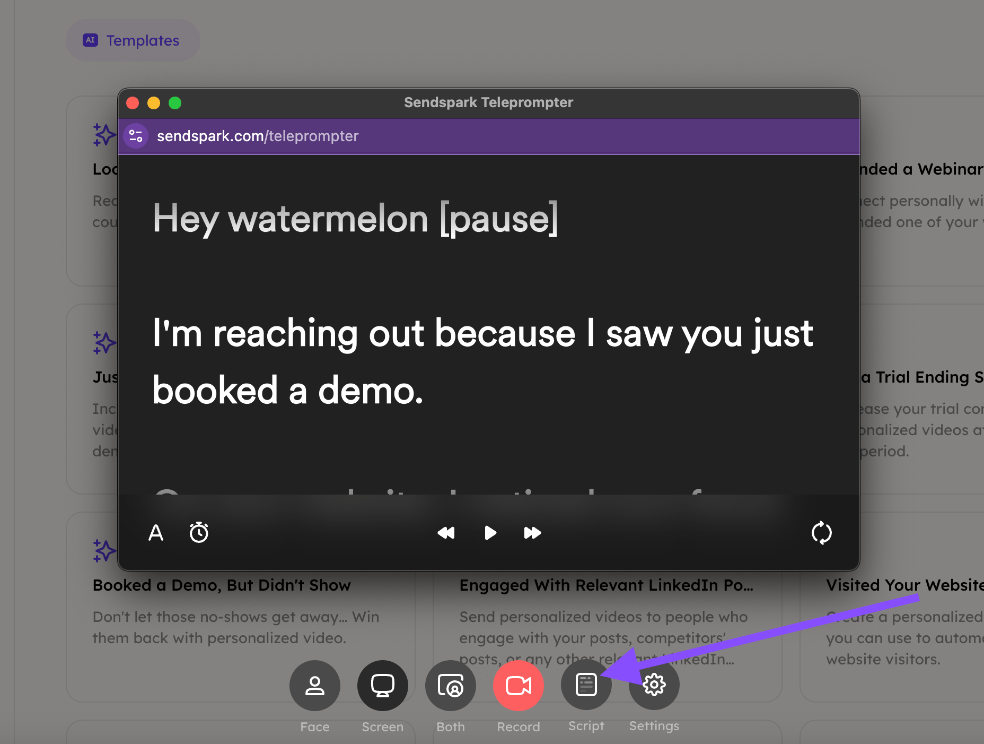Maximize the Sendspark Teleprompter window
The height and width of the screenshot is (744, 984).
tap(175, 103)
